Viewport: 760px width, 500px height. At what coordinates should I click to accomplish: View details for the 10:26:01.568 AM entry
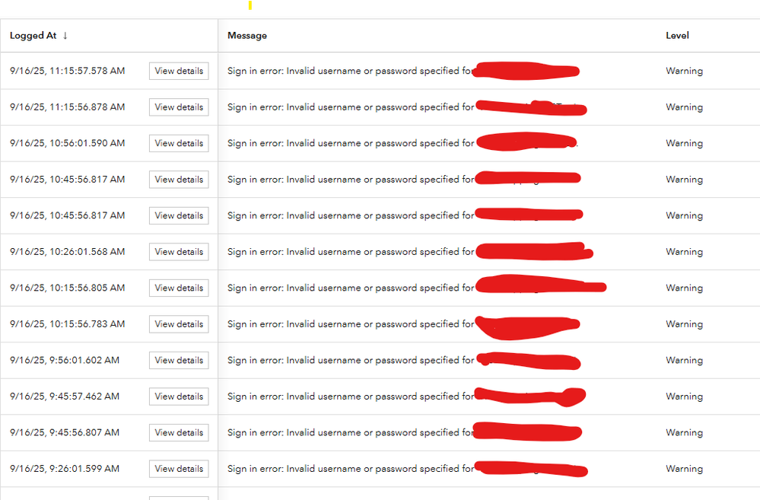tap(179, 252)
